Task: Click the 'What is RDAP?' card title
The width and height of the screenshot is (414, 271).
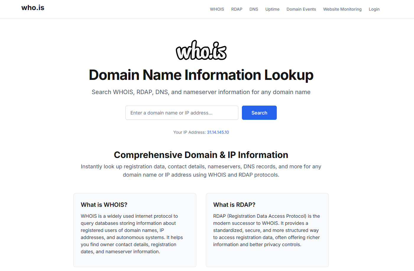Action: (234, 205)
